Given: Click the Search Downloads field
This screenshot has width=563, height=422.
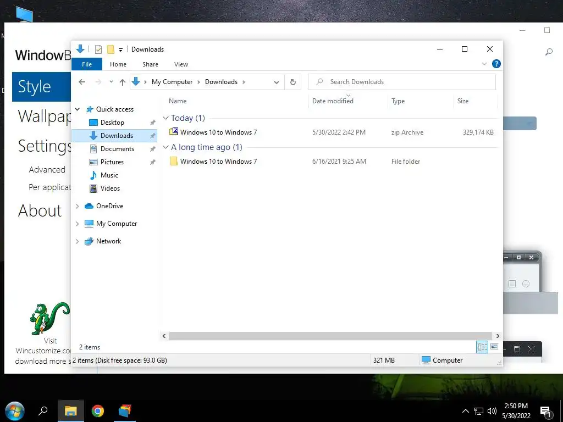Looking at the screenshot, I should (x=402, y=82).
